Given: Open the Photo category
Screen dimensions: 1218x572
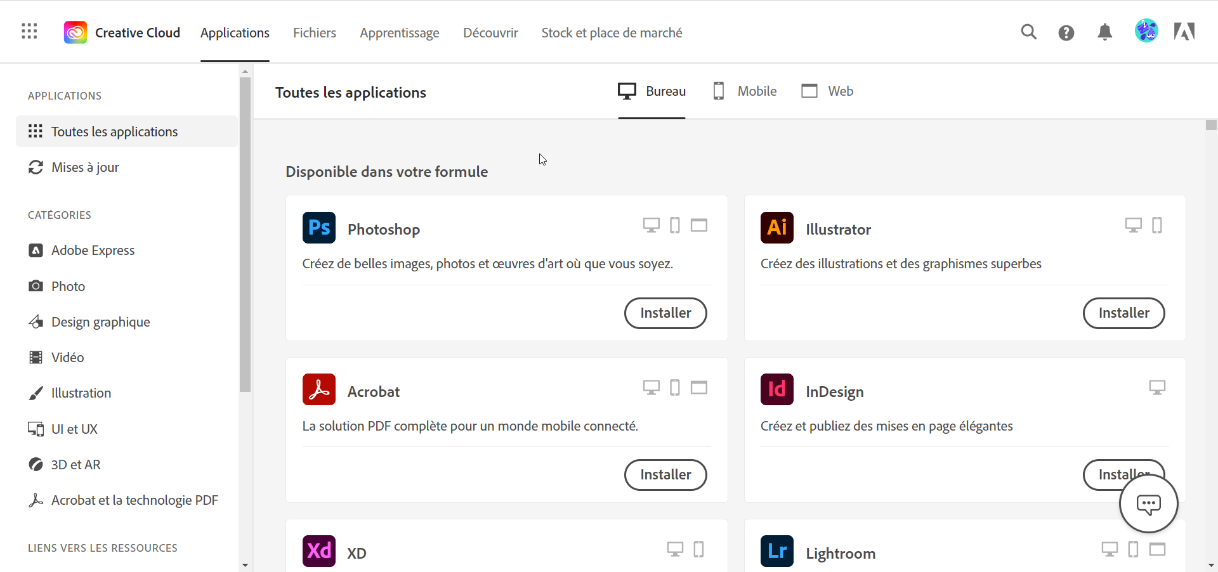Looking at the screenshot, I should (57, 287).
